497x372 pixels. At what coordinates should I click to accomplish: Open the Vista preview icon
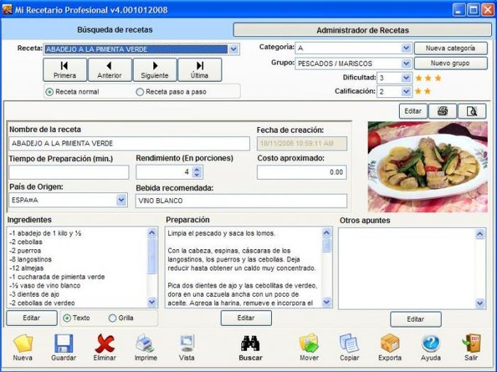pyautogui.click(x=186, y=348)
